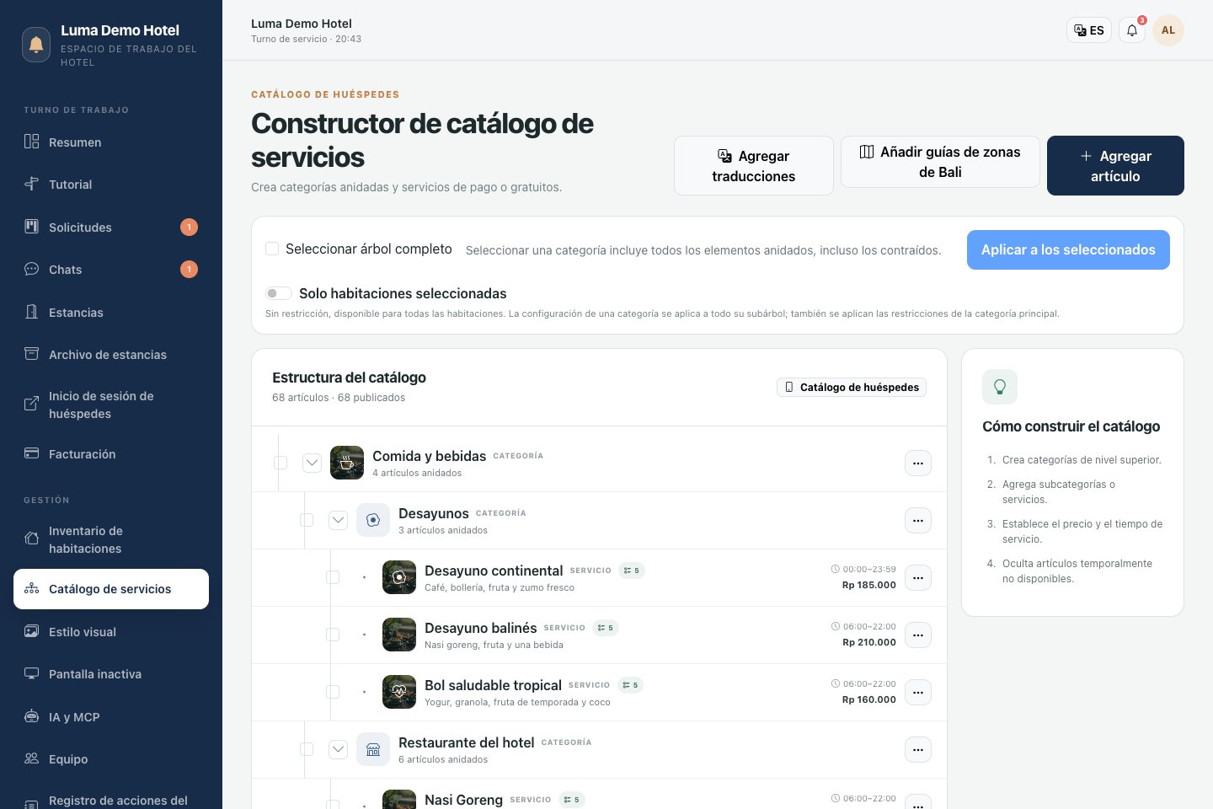Click the AL user avatar
This screenshot has height=809, width=1213.
tap(1168, 30)
